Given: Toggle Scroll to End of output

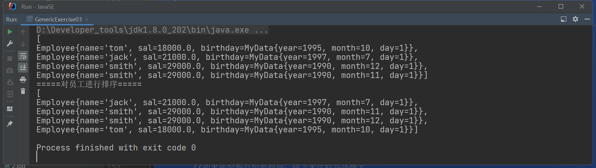Looking at the screenshot, I should coord(23,68).
